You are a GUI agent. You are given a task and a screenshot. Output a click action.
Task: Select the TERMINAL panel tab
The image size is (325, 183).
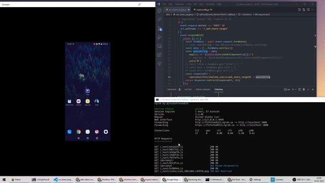pos(219,89)
